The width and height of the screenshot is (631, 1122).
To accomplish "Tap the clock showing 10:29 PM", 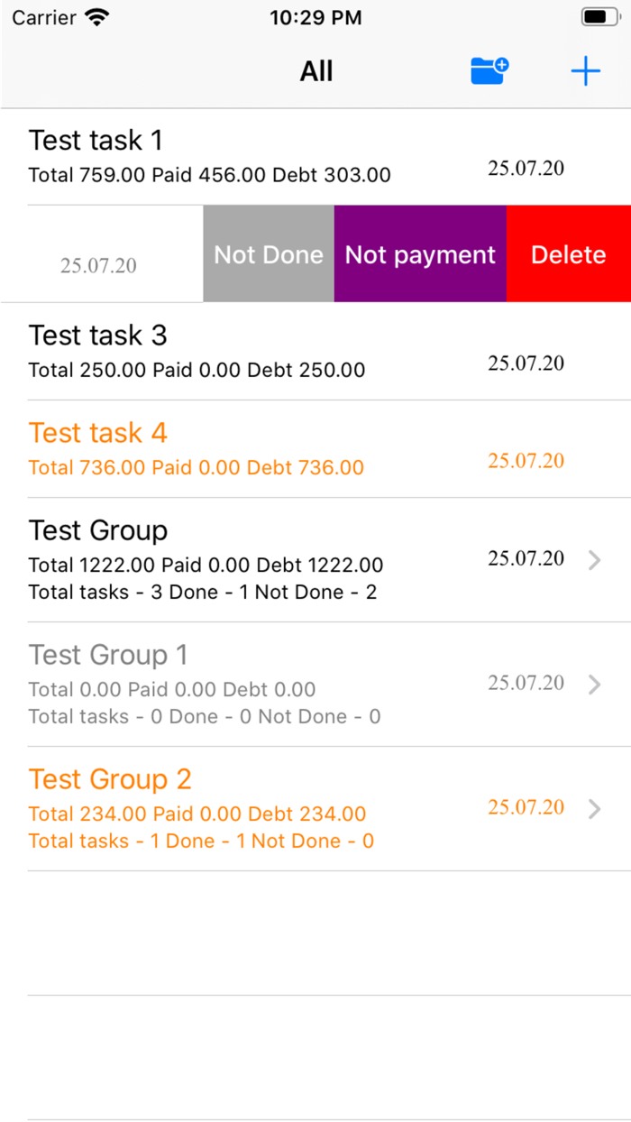I will click(x=315, y=16).
